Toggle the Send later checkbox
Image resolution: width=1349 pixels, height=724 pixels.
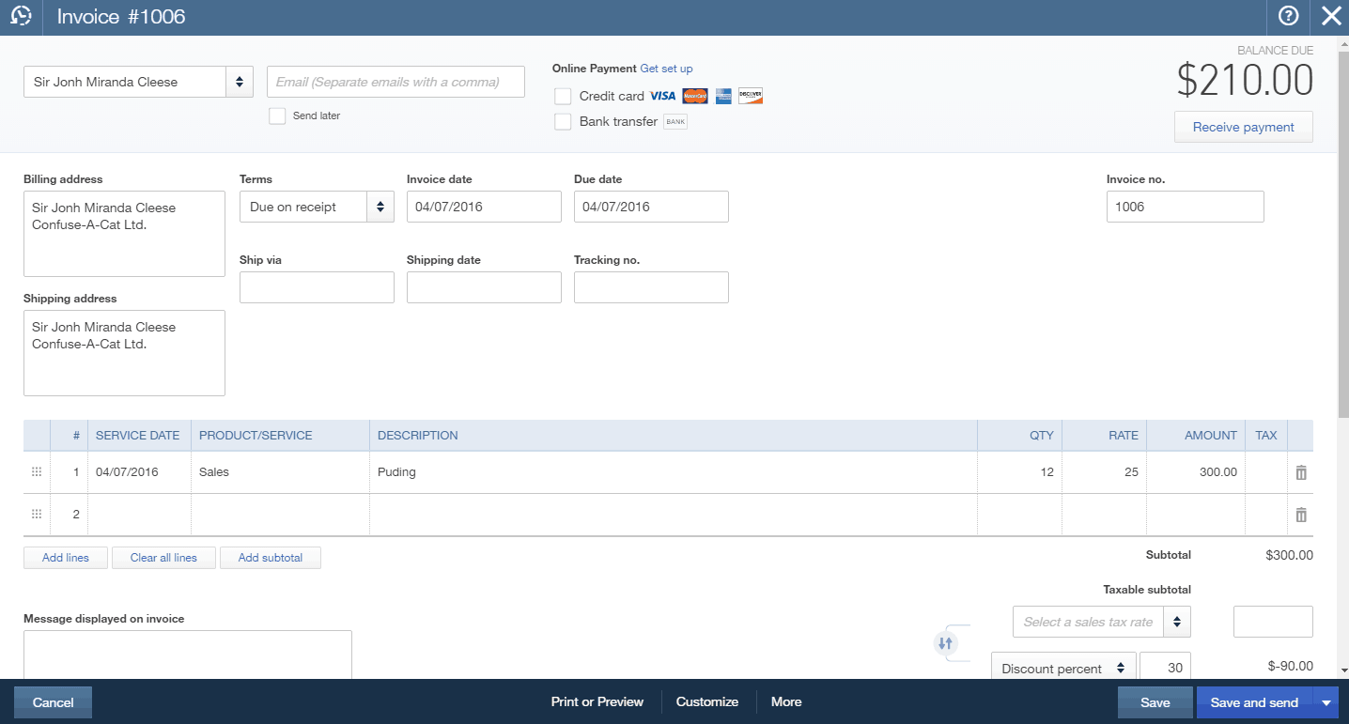[277, 115]
